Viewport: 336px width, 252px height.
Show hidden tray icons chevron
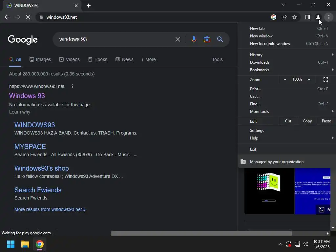tap(280, 244)
